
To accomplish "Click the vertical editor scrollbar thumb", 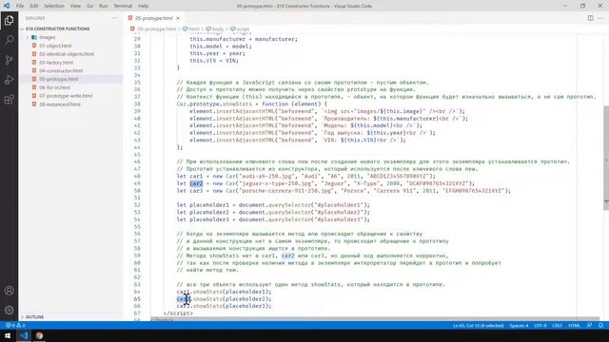I will point(606,158).
